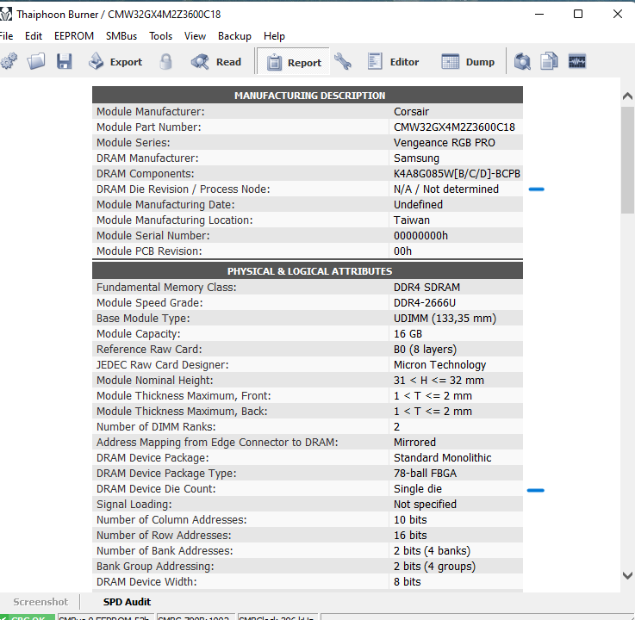The image size is (635, 620).
Task: Open a dump file via folder icon
Action: (x=36, y=62)
